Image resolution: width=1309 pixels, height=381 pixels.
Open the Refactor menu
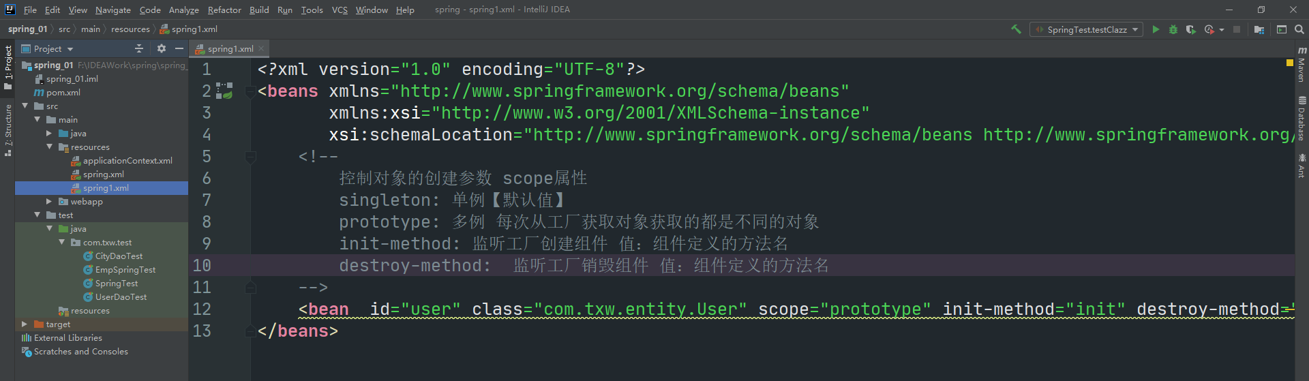224,10
